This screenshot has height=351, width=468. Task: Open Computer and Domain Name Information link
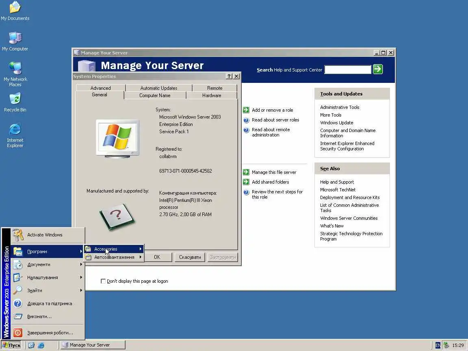tap(348, 133)
